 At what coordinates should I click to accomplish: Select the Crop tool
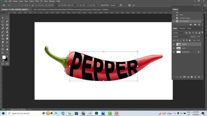point(3,25)
